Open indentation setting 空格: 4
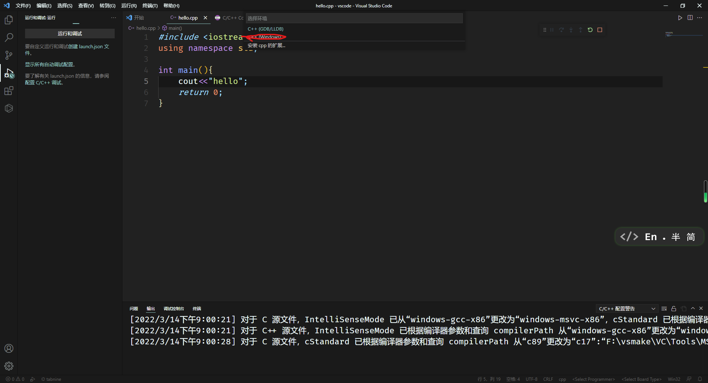Viewport: 708px width, 383px height. (x=513, y=379)
